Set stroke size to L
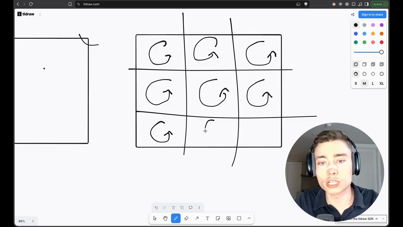The height and width of the screenshot is (227, 403). tap(373, 84)
